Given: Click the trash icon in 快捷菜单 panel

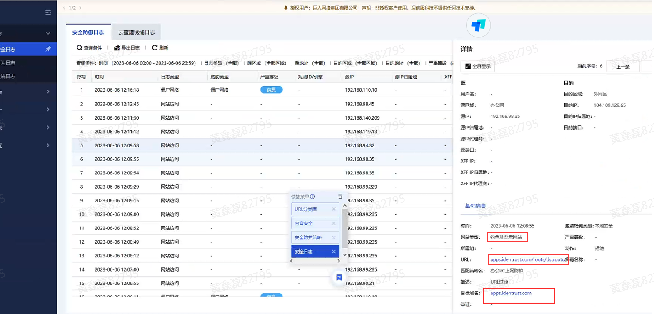Looking at the screenshot, I should click(340, 197).
